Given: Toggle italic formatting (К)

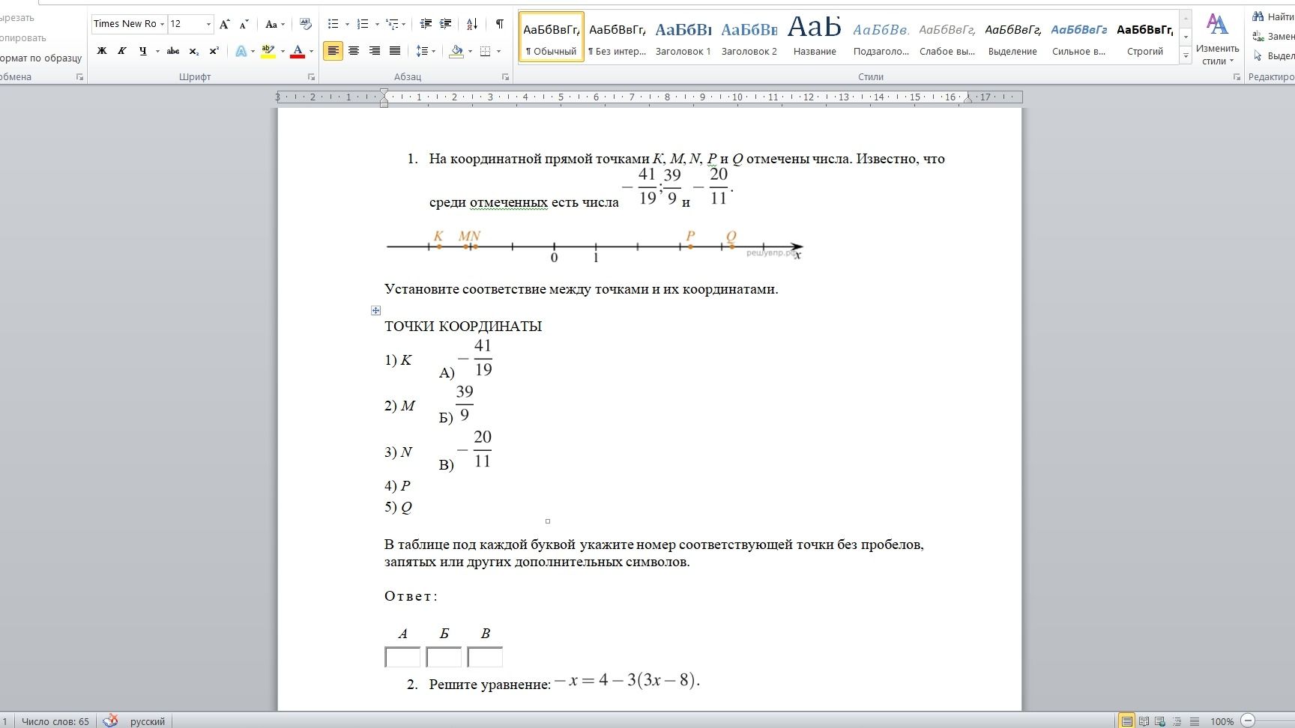Looking at the screenshot, I should (122, 51).
